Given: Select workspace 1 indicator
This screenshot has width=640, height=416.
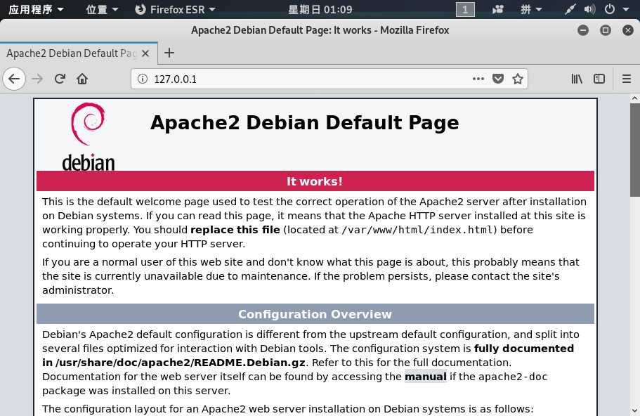Looking at the screenshot, I should [x=465, y=9].
